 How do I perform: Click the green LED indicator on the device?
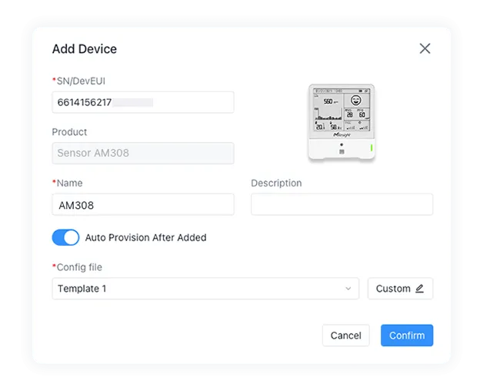click(x=371, y=148)
